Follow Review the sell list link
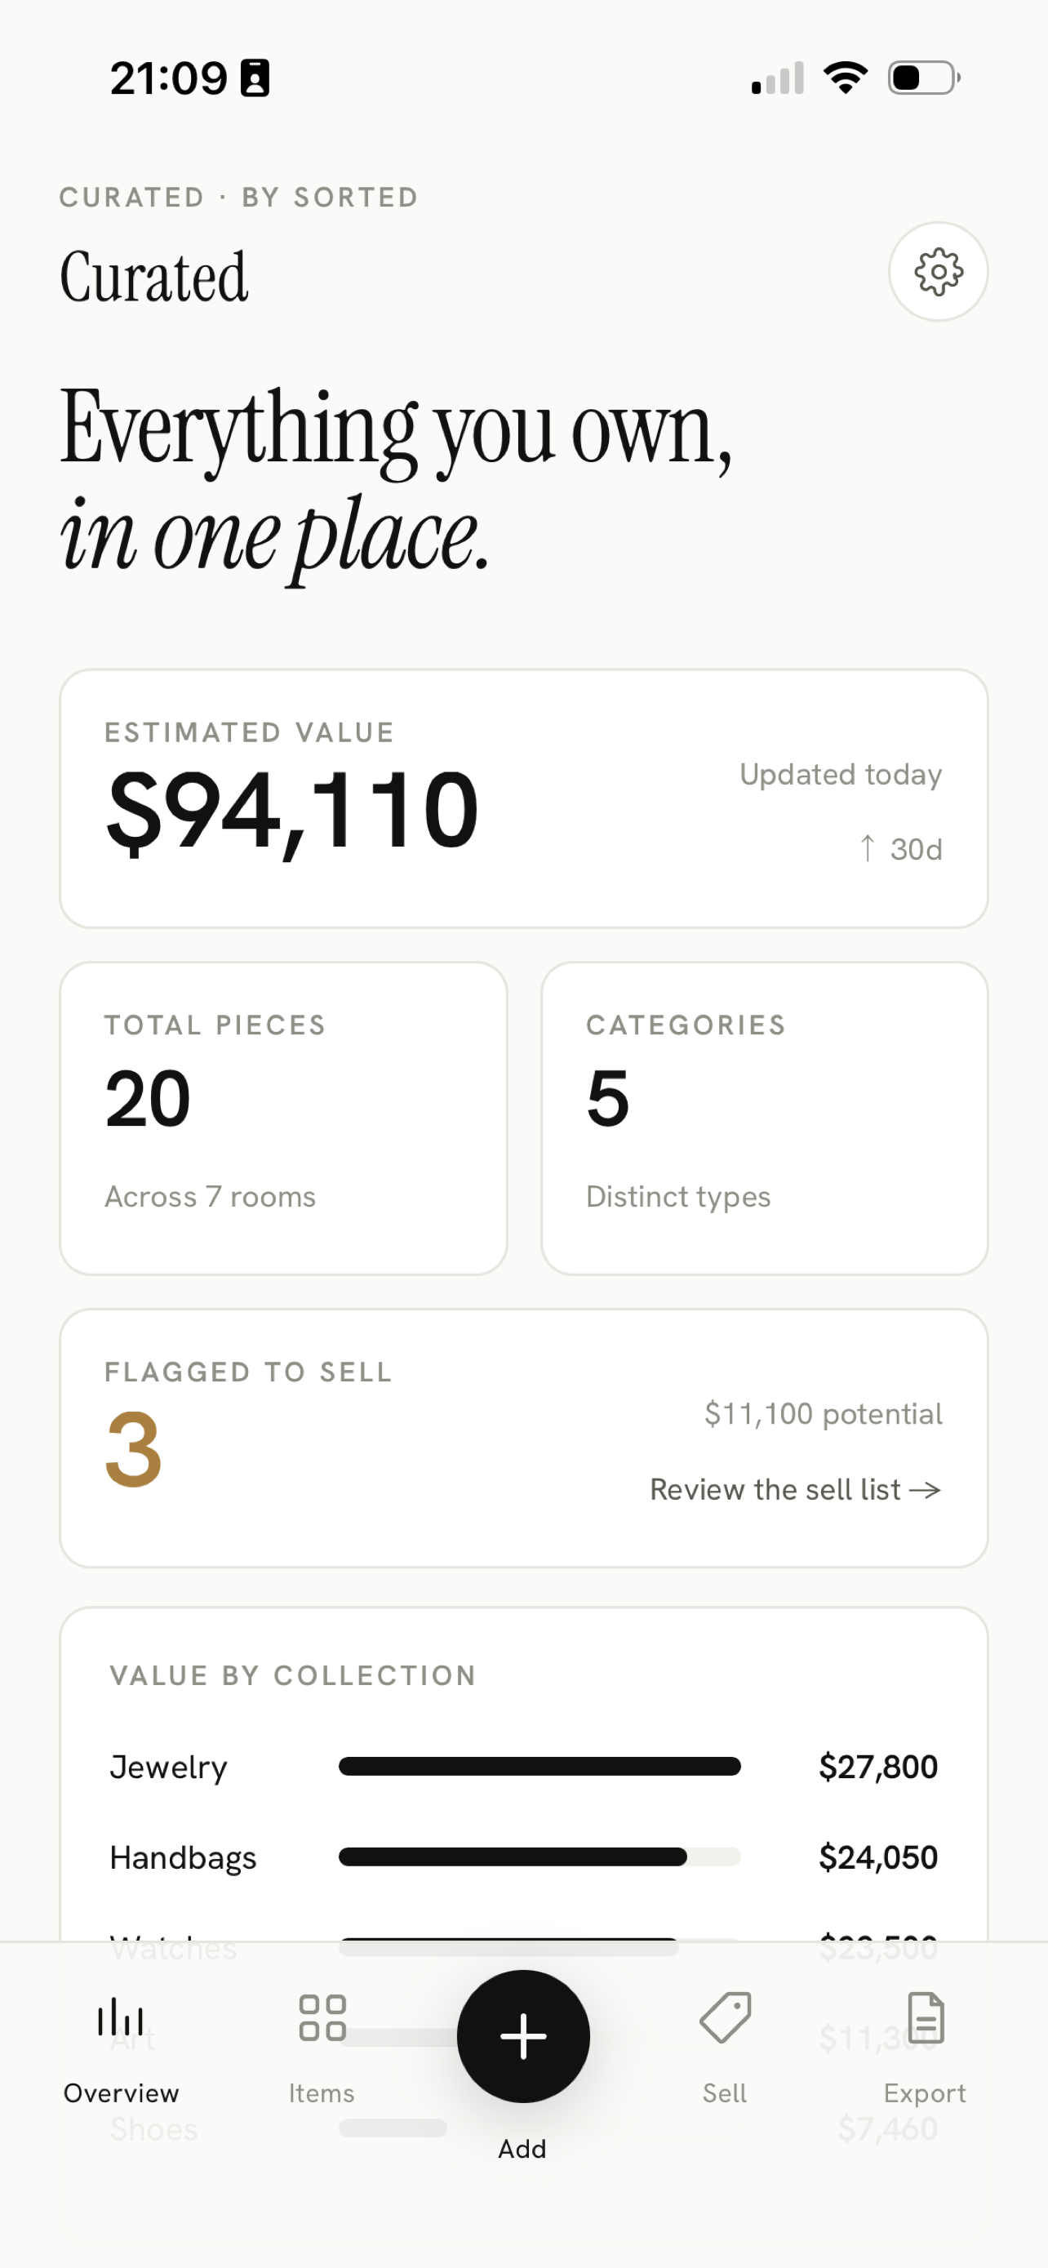This screenshot has height=2268, width=1048. click(796, 1490)
